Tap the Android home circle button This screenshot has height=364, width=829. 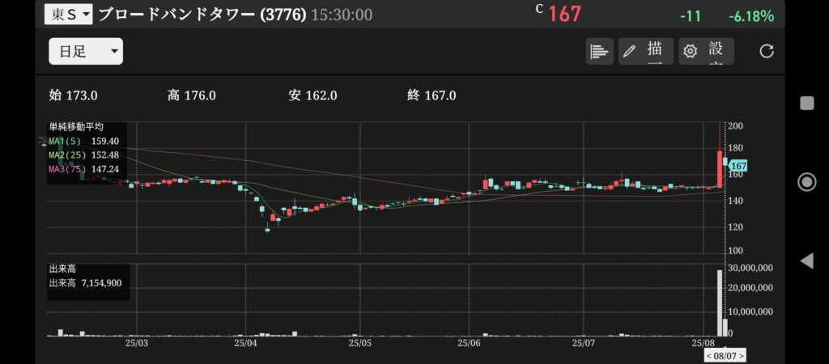(807, 182)
